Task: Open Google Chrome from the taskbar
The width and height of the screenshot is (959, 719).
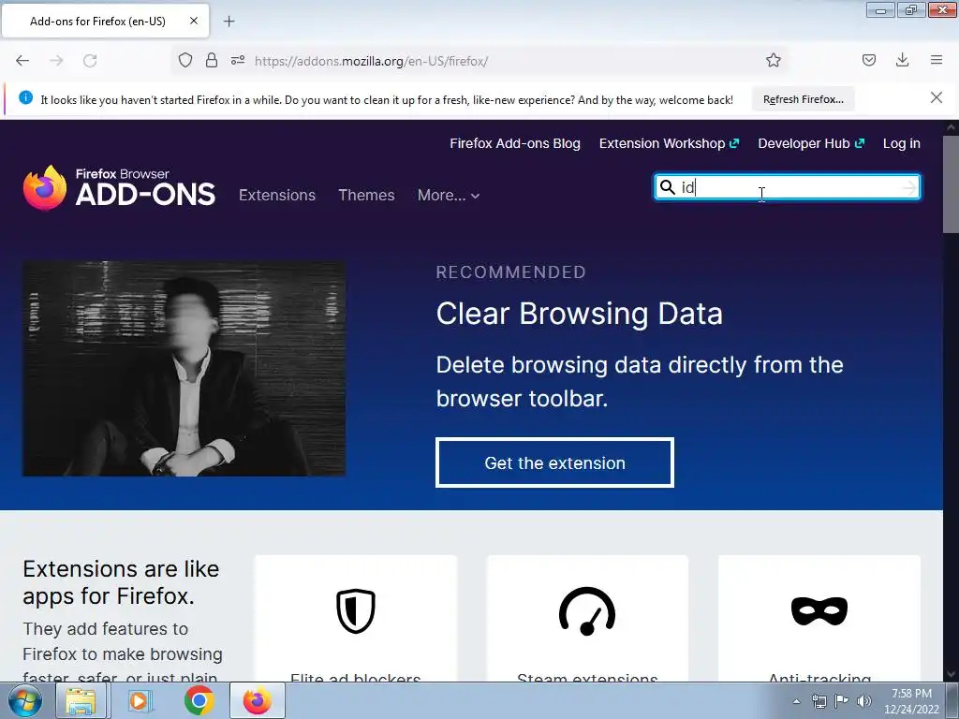Action: point(199,700)
